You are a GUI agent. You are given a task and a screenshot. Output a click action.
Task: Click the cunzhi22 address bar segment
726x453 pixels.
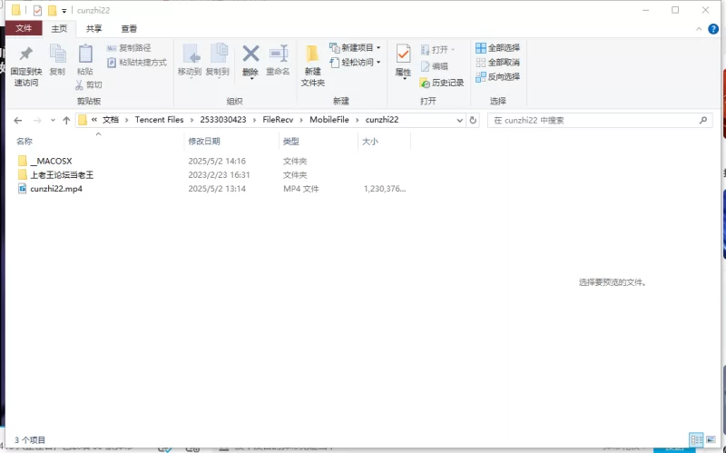(382, 120)
